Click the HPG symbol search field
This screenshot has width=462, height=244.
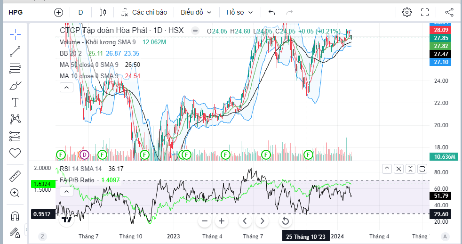(16, 12)
